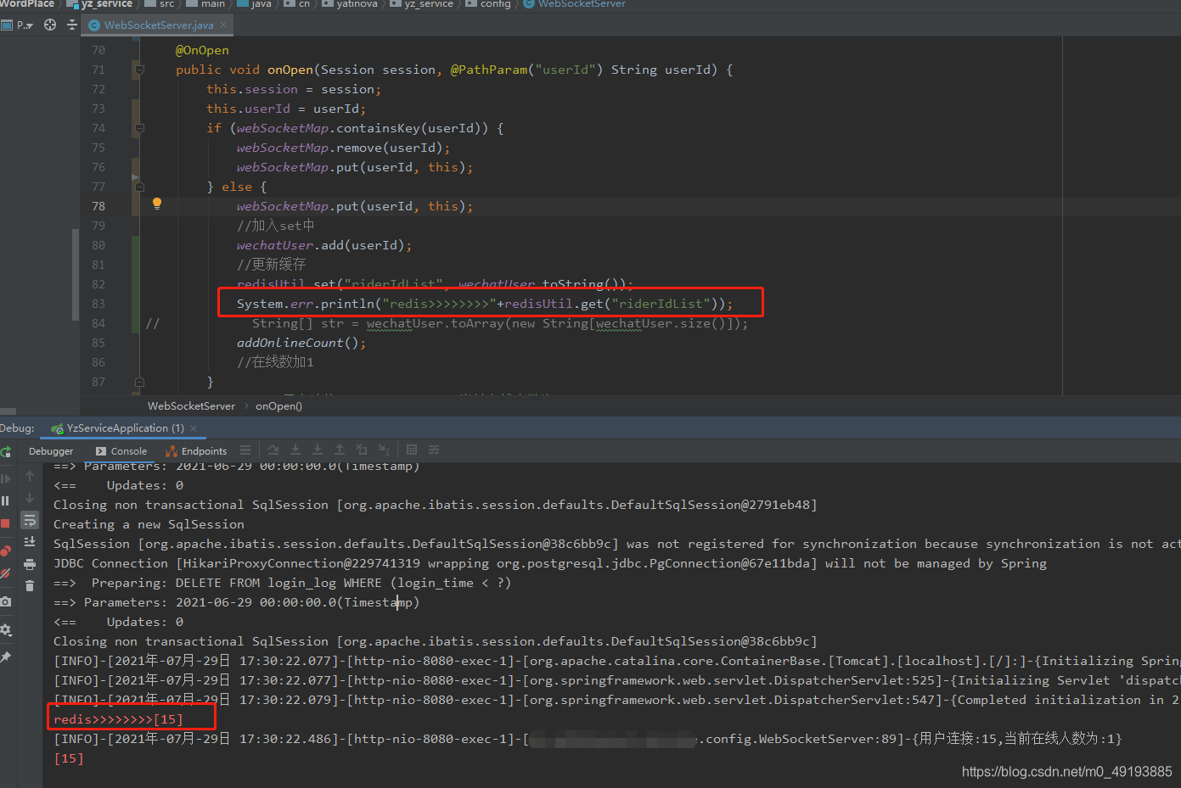Click Run to Cursor debug icon
1181x788 pixels.
pos(384,450)
